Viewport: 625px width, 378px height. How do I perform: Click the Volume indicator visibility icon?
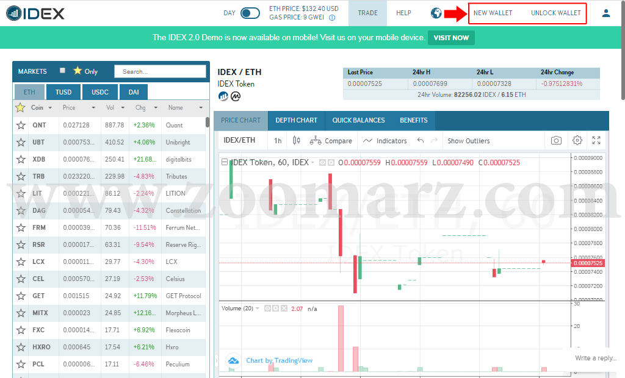(x=267, y=308)
